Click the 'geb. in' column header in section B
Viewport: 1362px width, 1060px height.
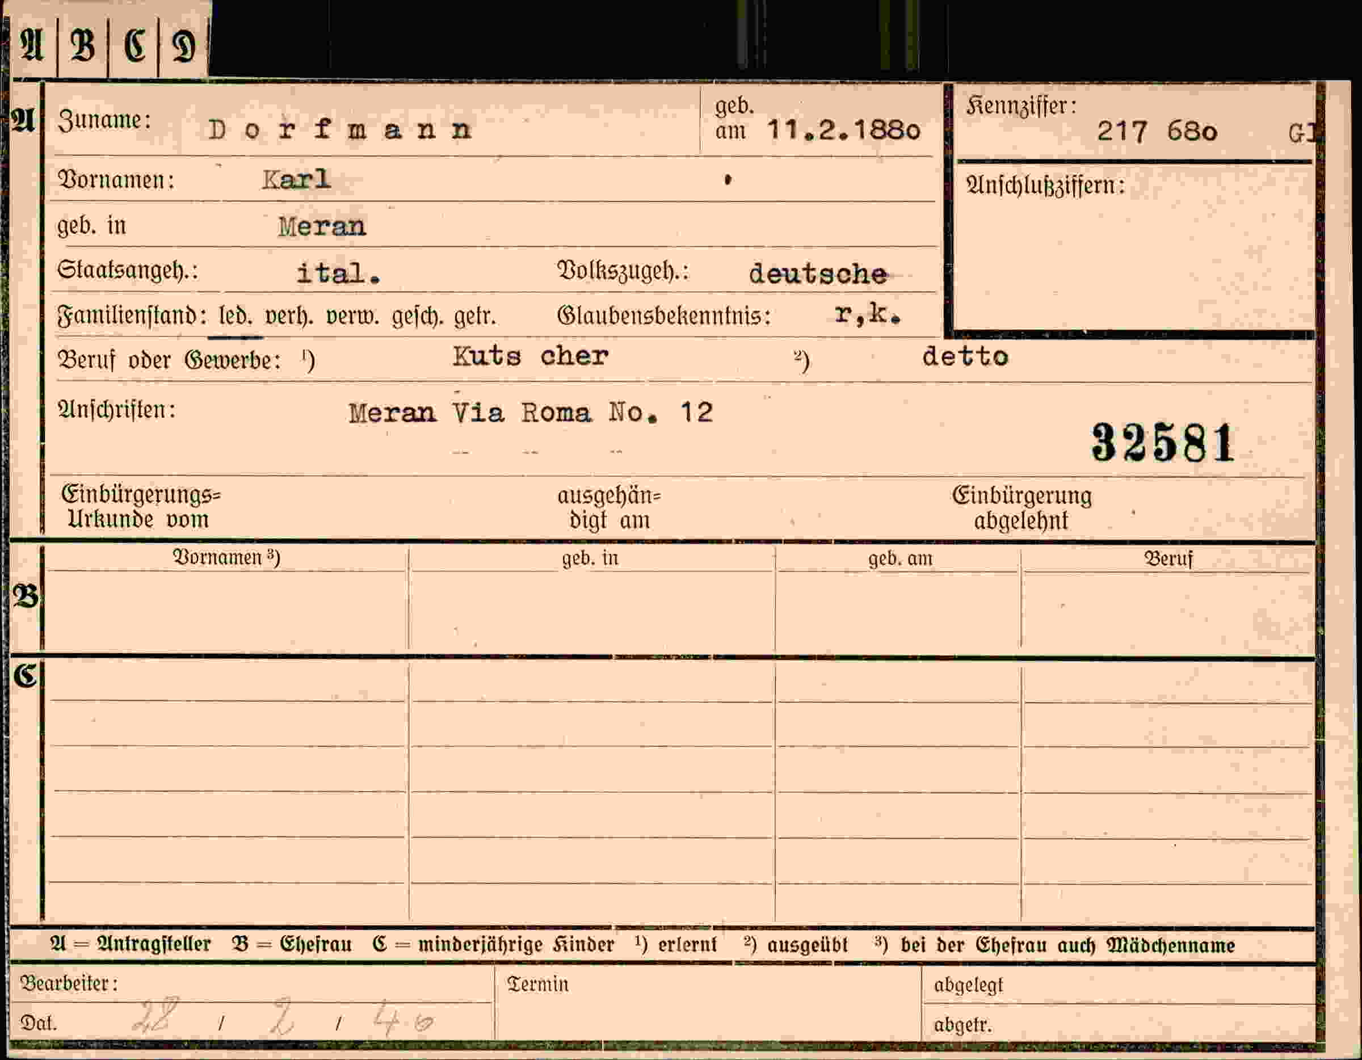click(590, 558)
